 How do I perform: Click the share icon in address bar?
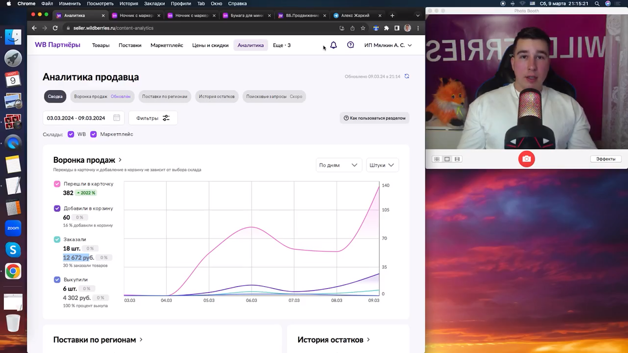pyautogui.click(x=352, y=28)
